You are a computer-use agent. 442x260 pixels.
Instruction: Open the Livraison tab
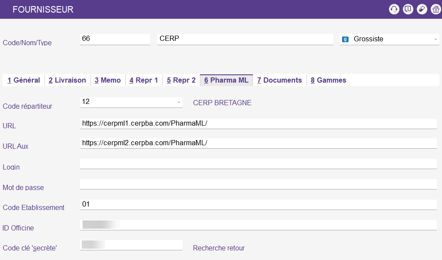click(x=67, y=80)
